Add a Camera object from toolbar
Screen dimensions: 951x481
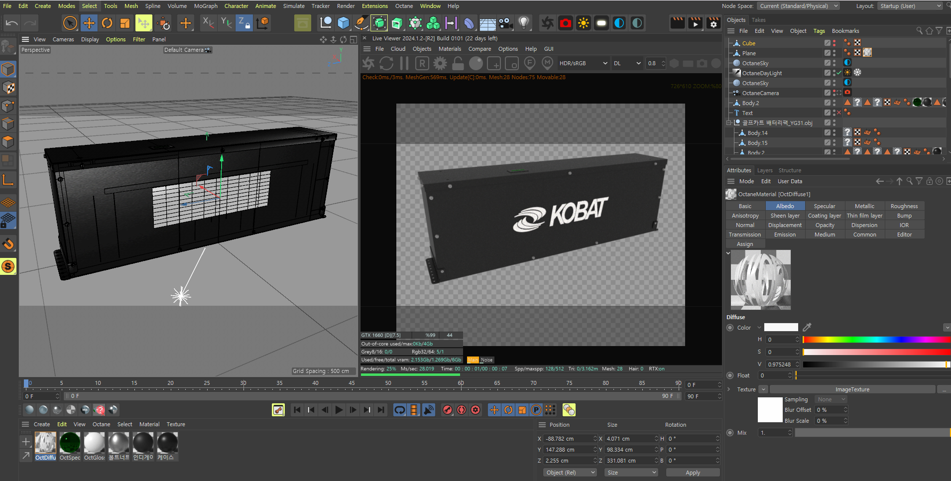505,23
